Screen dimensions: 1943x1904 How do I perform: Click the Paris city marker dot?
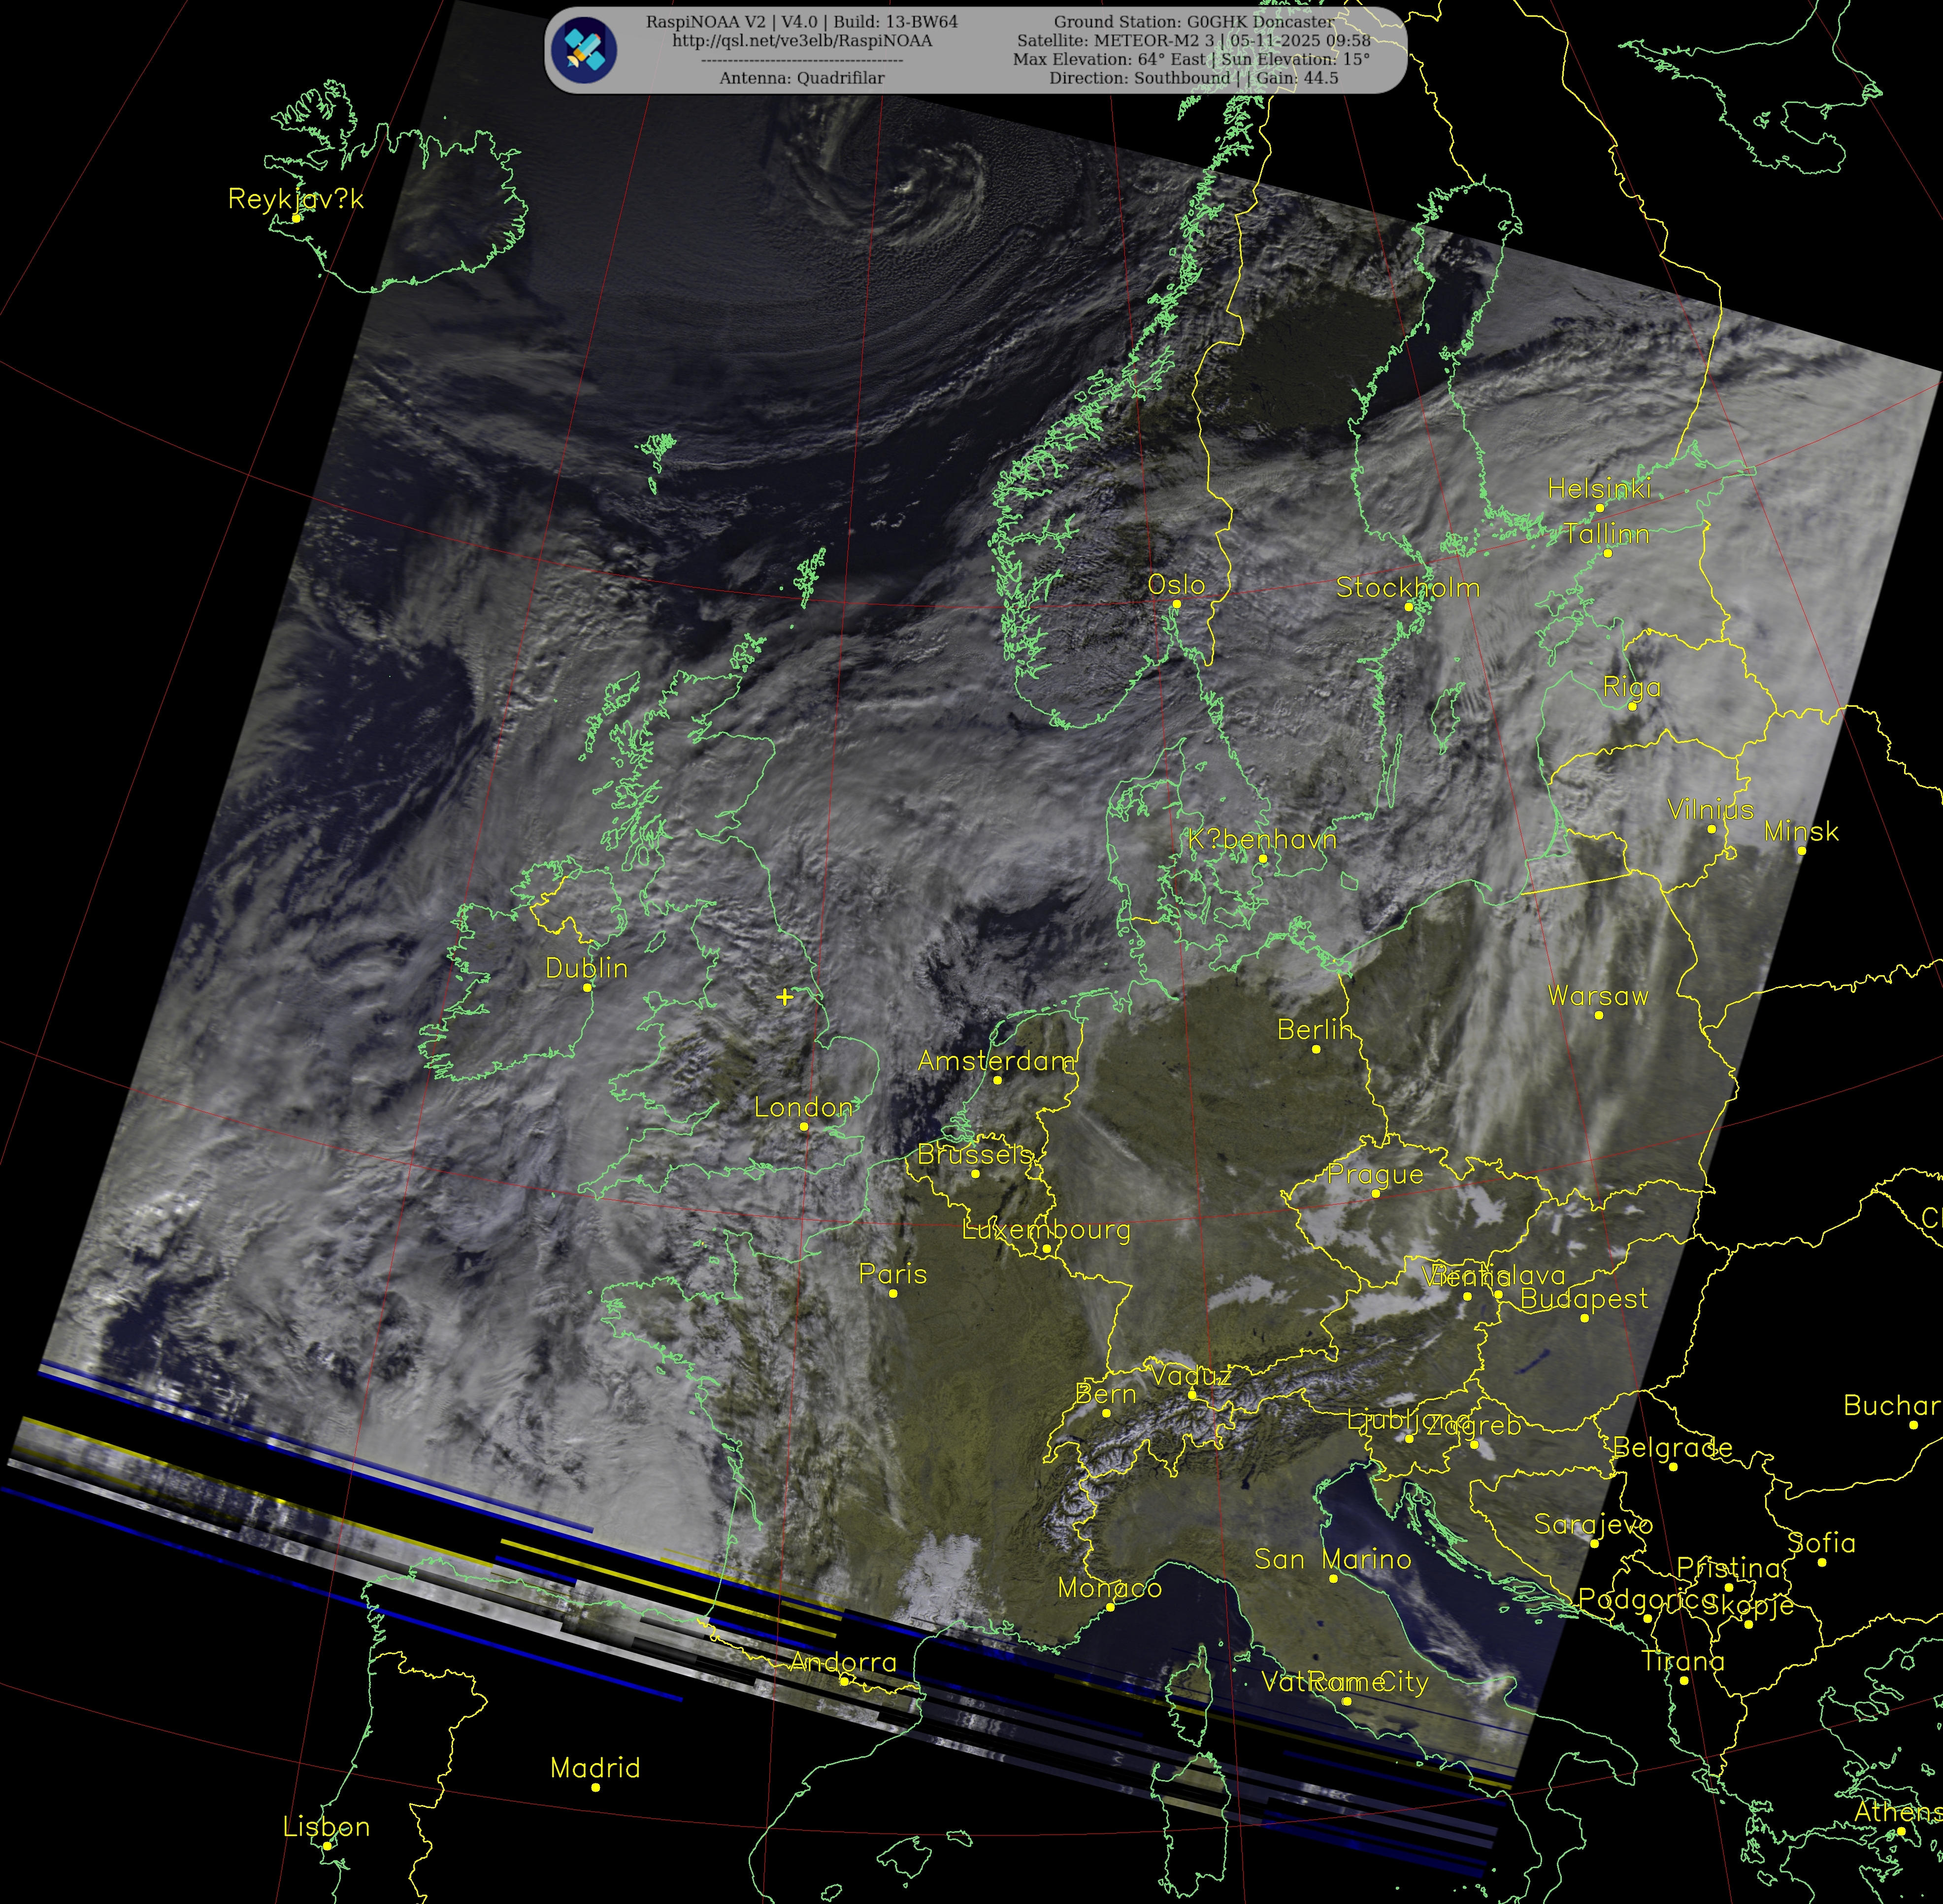pos(893,1293)
